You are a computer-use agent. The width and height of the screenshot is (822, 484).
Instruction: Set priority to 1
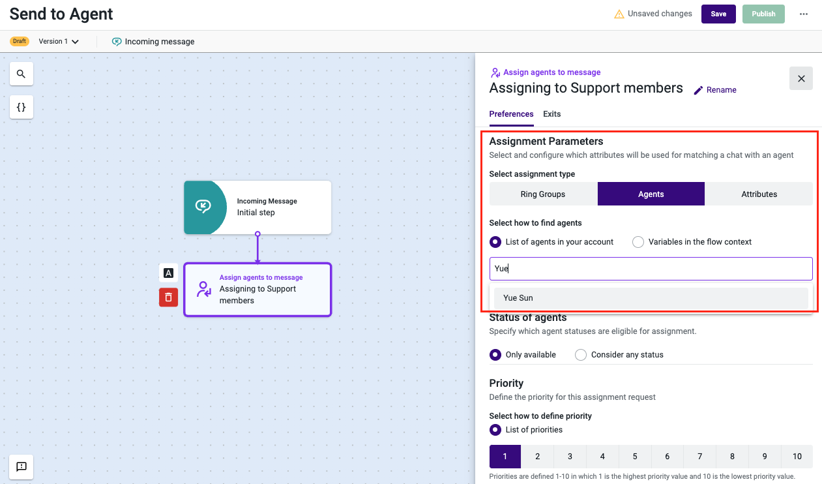tap(505, 457)
